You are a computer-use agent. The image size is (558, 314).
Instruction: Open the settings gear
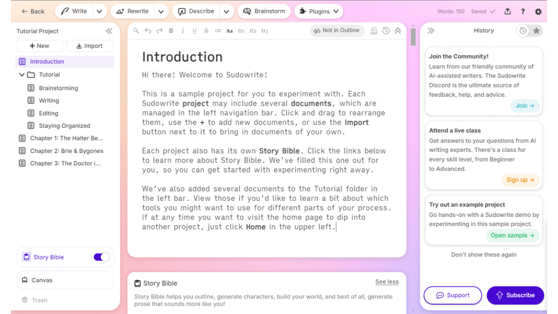(538, 11)
